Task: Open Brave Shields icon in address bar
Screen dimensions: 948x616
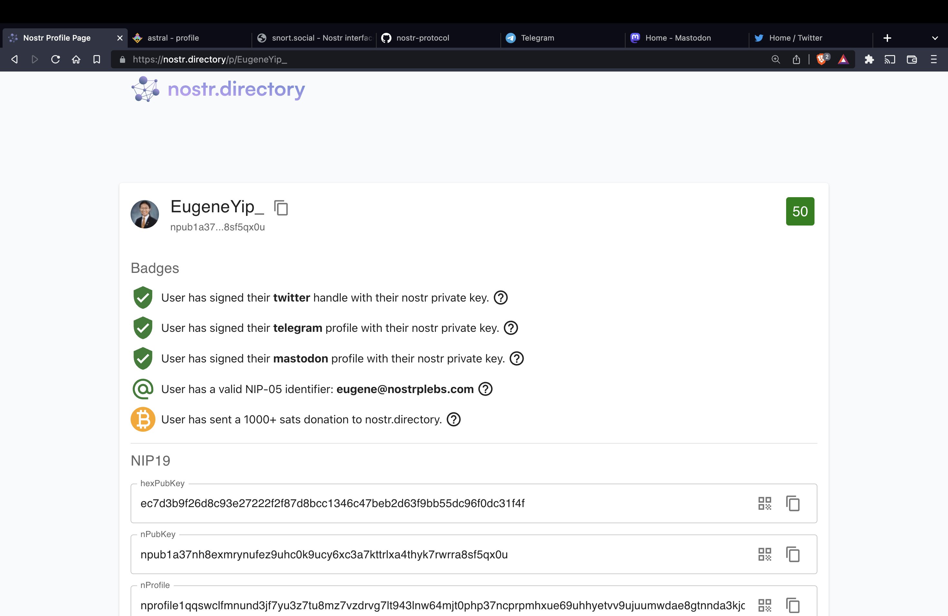Action: pos(821,59)
